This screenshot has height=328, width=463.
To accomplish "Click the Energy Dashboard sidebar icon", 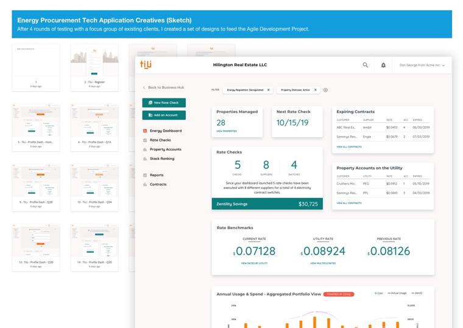I will (145, 131).
